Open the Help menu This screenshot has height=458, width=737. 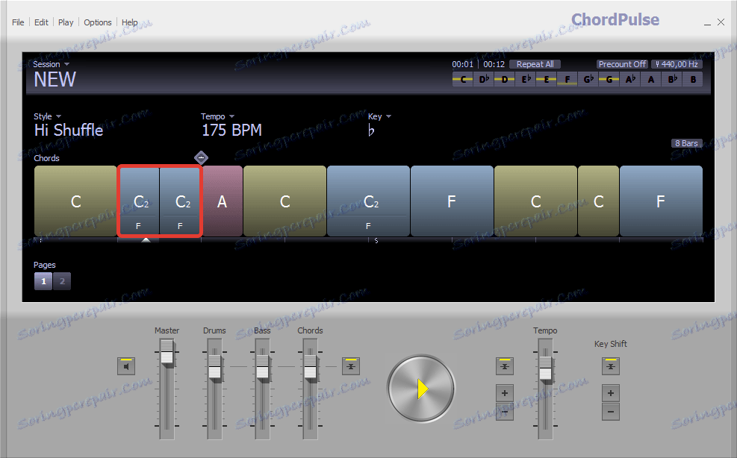[x=130, y=22]
